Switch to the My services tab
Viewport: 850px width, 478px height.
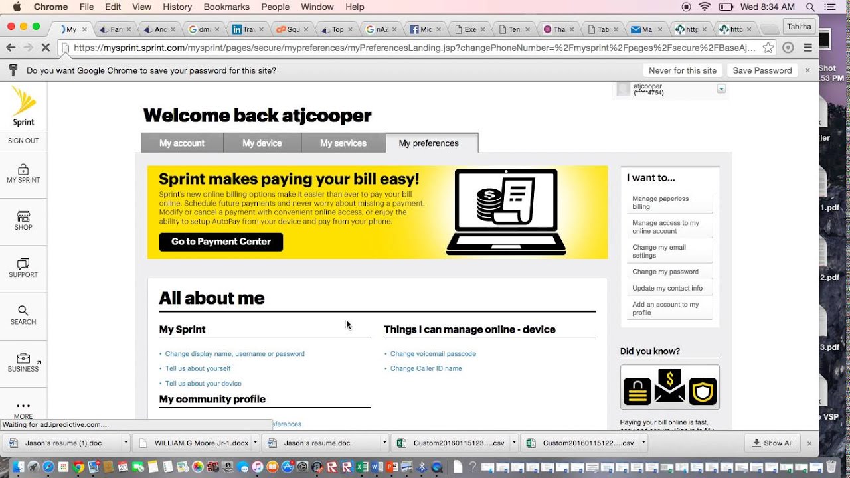coord(343,143)
